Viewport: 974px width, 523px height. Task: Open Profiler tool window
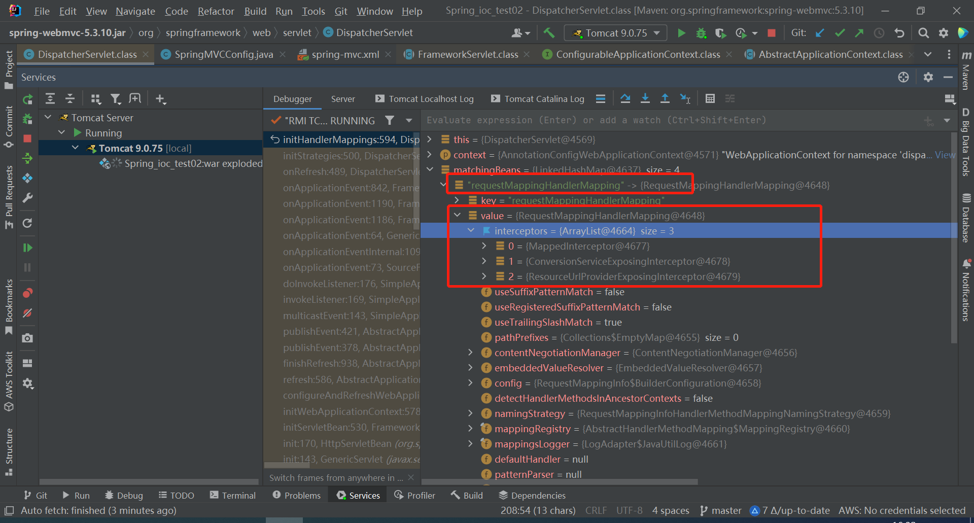[x=415, y=495]
